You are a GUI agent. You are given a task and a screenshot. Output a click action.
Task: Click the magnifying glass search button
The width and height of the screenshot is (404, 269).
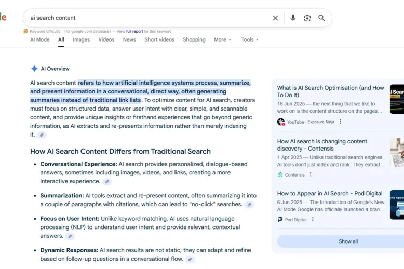click(x=321, y=18)
